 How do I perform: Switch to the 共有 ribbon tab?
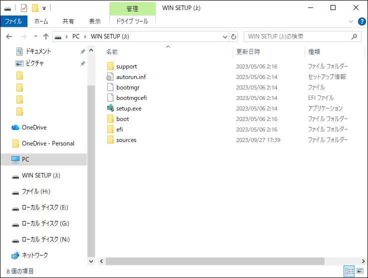coord(68,21)
